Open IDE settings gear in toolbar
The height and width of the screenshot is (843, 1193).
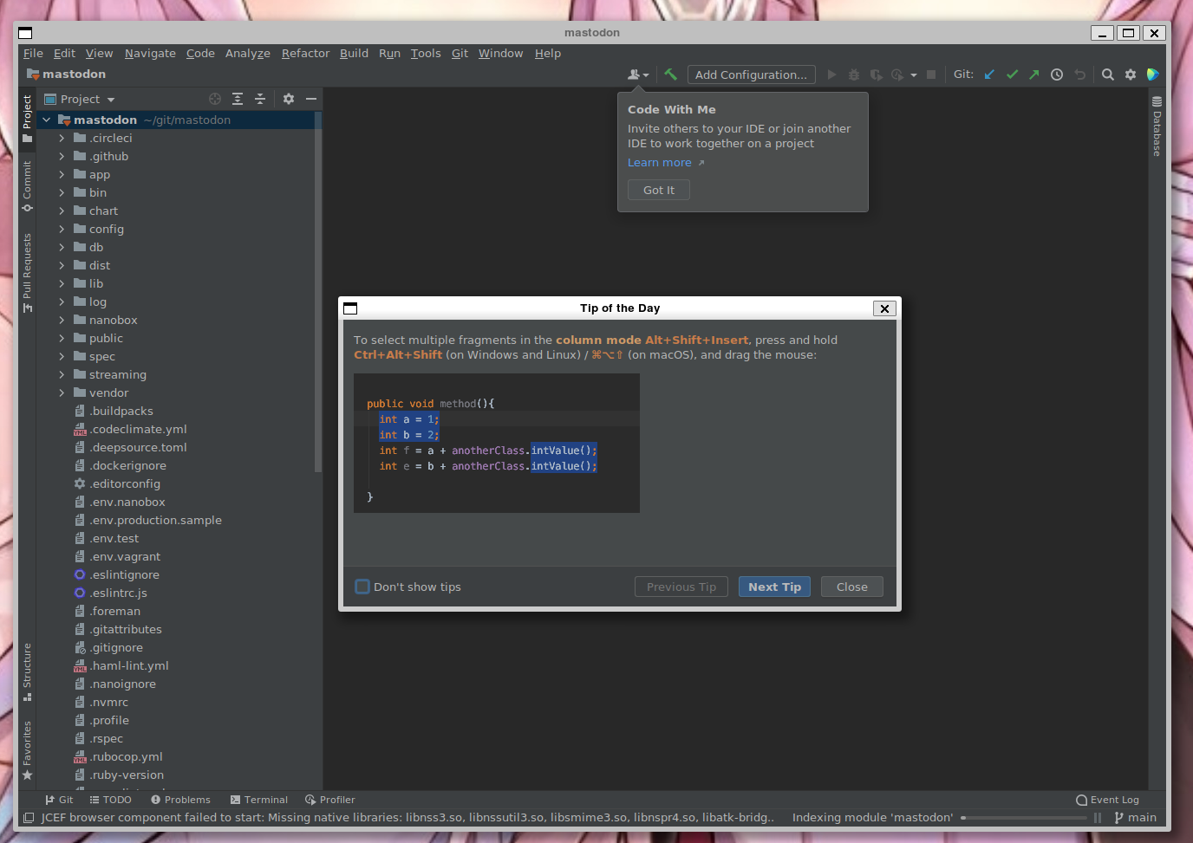coord(1130,75)
